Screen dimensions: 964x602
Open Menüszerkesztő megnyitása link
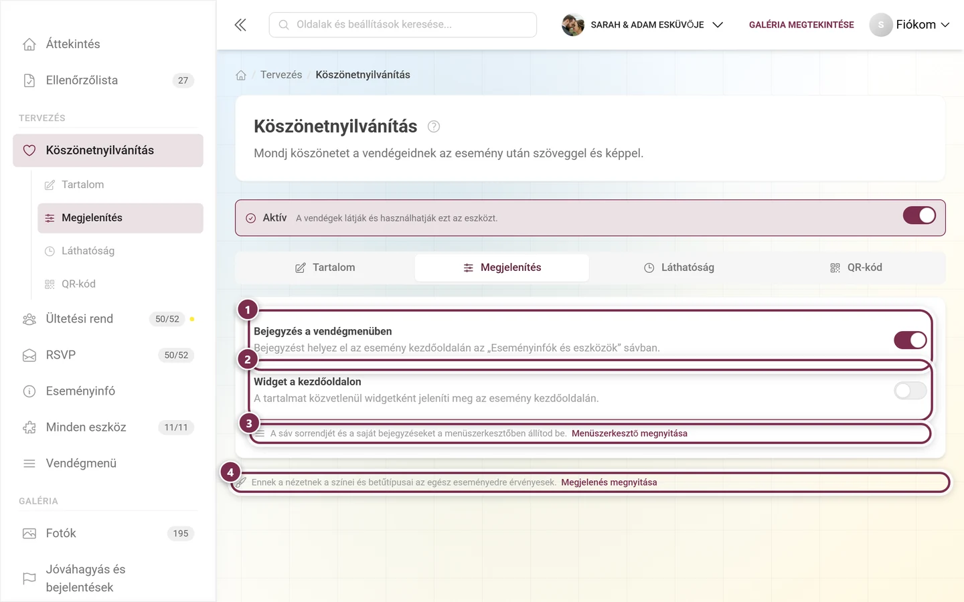pyautogui.click(x=629, y=433)
